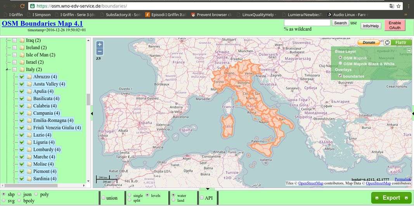Select the json export format

pyautogui.click(x=19, y=194)
